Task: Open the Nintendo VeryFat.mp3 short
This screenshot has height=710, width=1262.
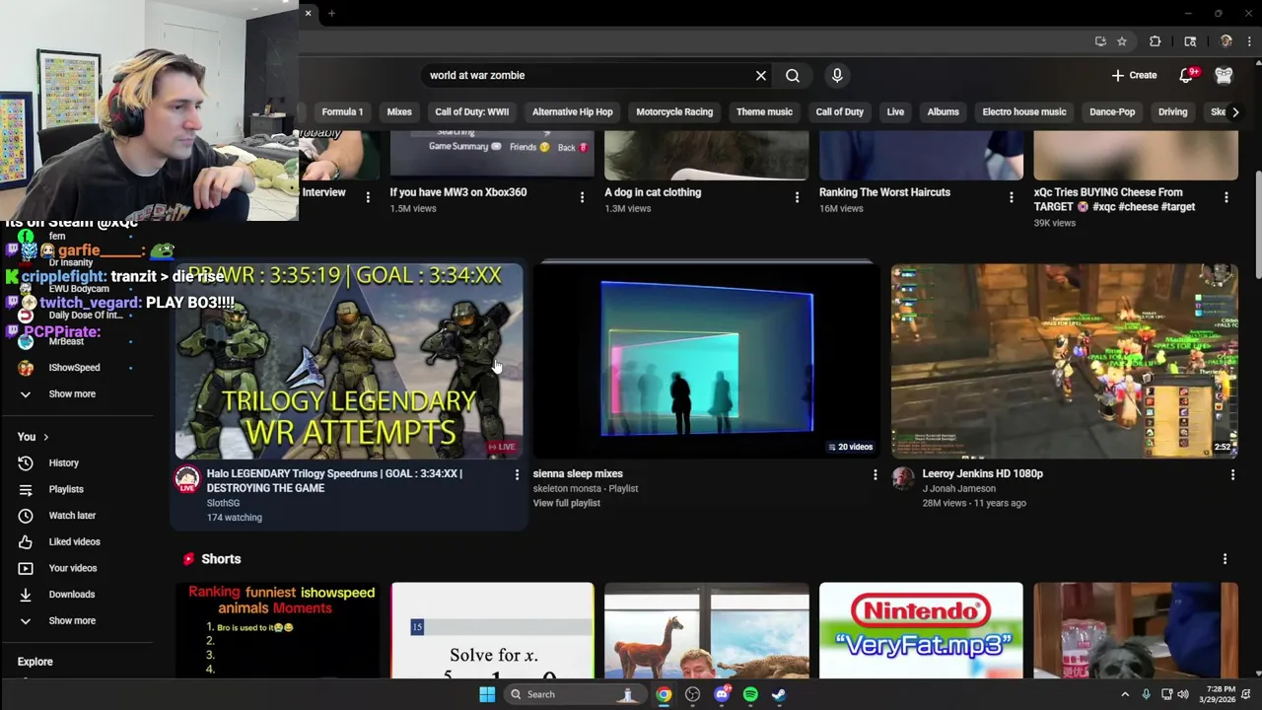Action: coord(921,631)
